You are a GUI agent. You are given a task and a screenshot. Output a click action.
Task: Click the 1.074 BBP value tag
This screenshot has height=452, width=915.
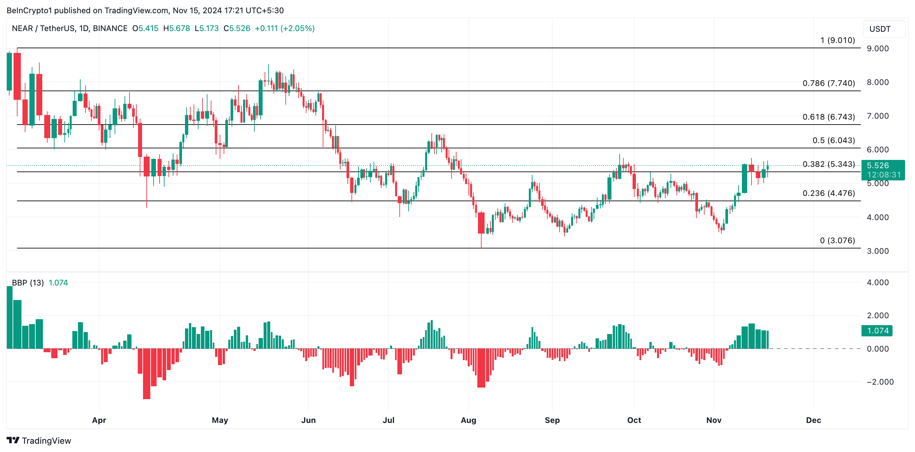(x=877, y=330)
